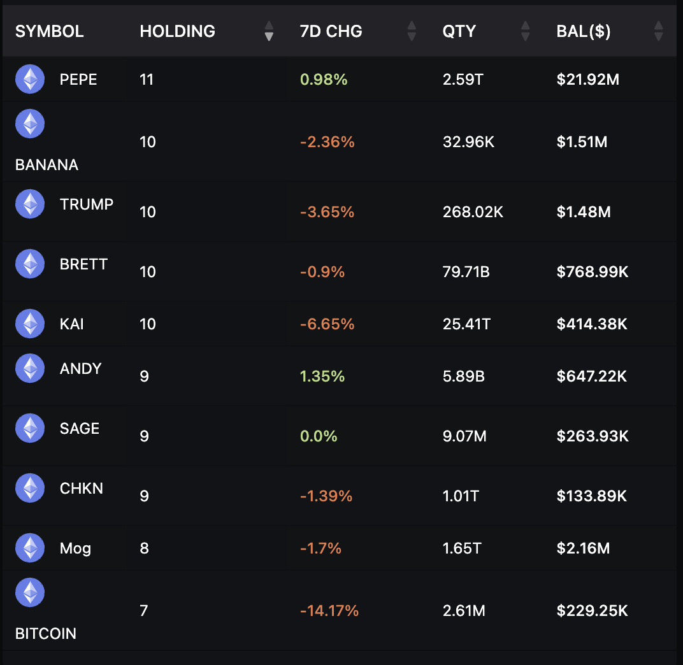
Task: Select the -3.65% change value
Action: (x=327, y=212)
